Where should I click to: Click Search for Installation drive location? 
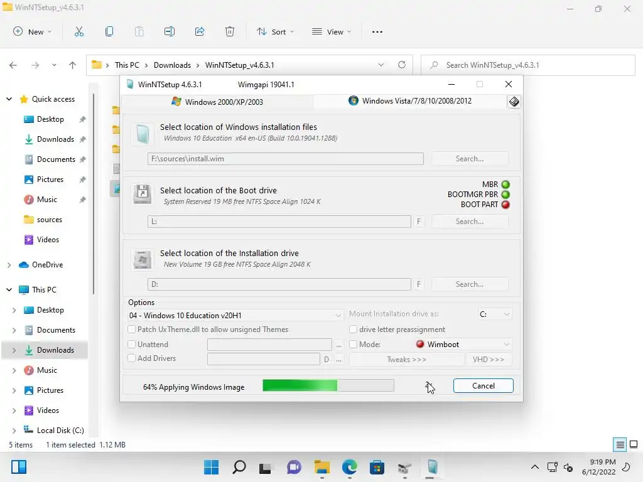(x=470, y=284)
